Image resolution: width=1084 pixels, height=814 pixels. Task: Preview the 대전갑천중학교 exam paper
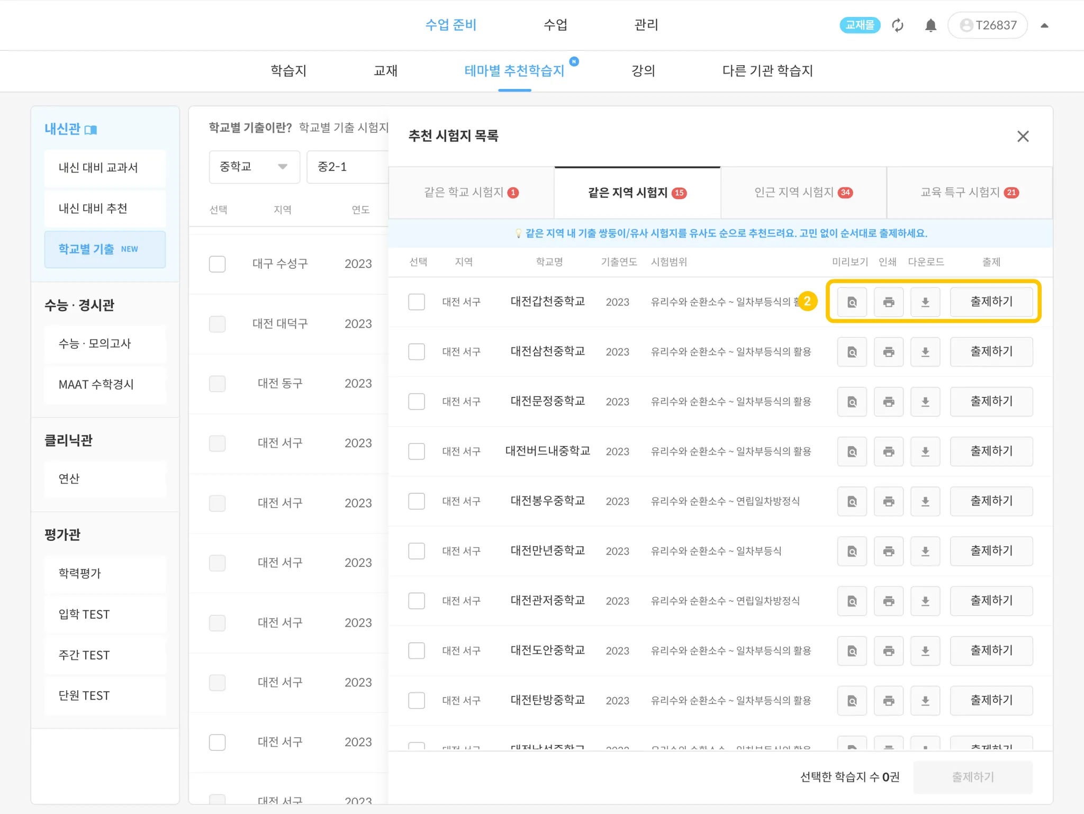(852, 302)
